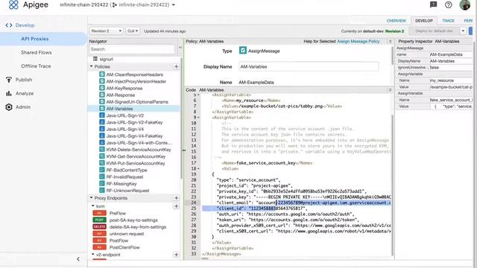Click the RF-BadContentType policy icon
Image resolution: width=477 pixels, height=268 pixels.
pos(102,170)
